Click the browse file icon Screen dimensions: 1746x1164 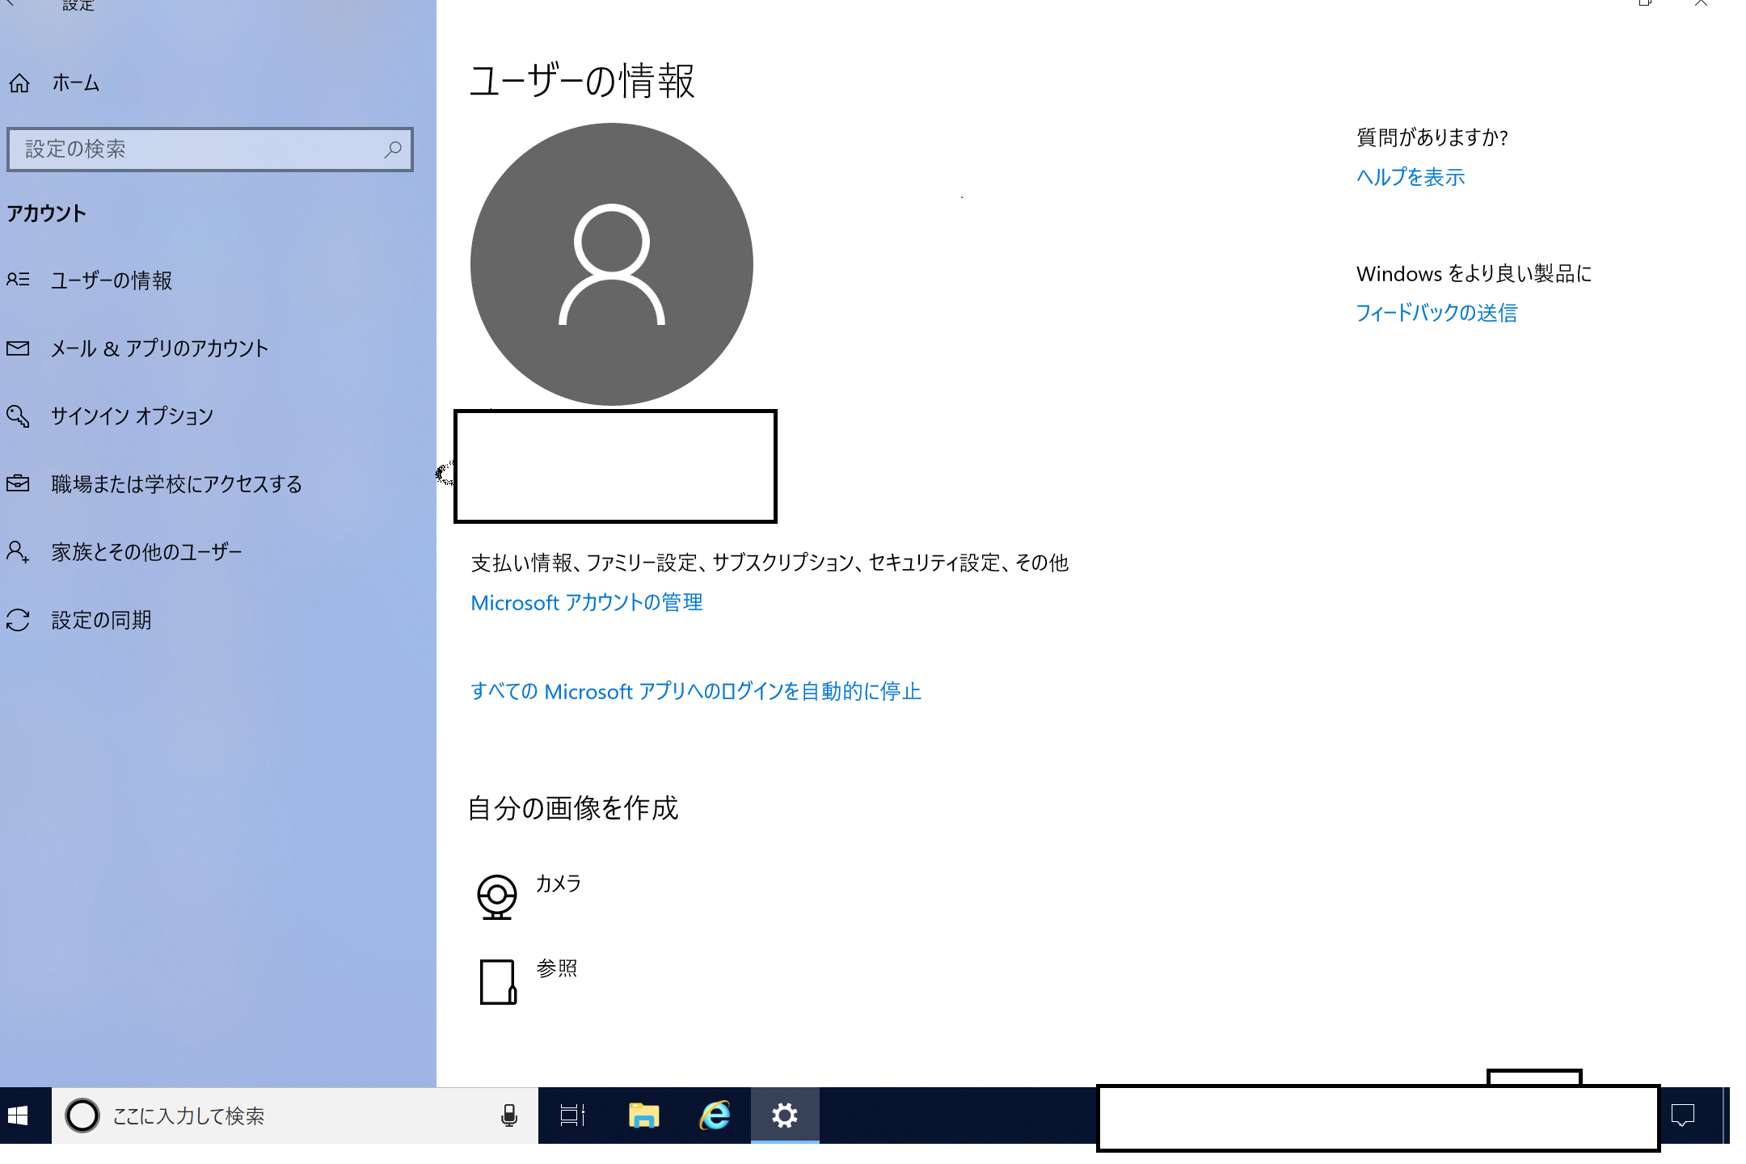tap(498, 982)
